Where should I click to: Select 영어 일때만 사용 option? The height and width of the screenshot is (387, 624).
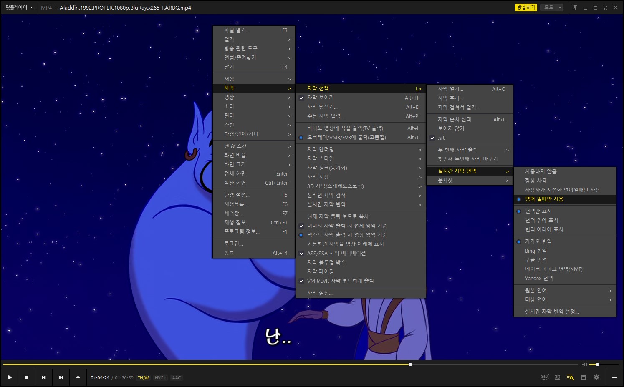coord(565,199)
